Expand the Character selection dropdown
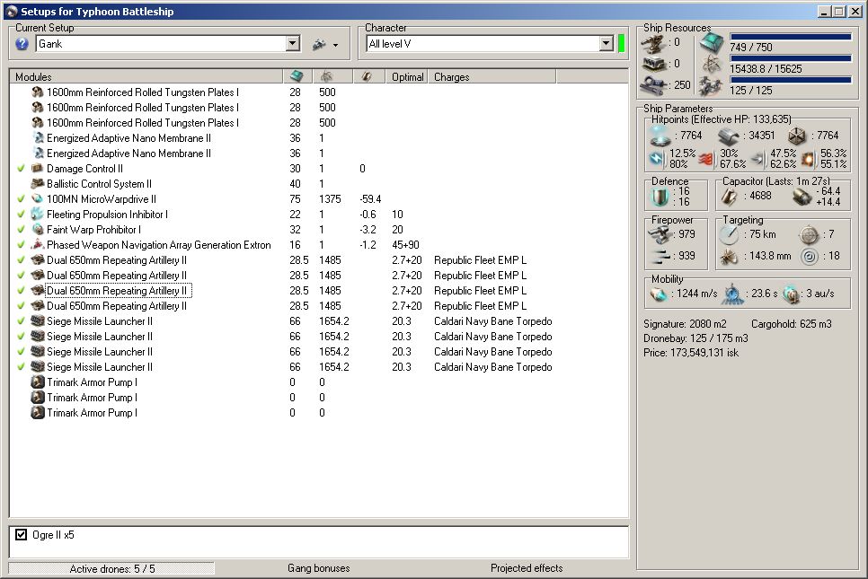This screenshot has width=868, height=579. point(607,44)
